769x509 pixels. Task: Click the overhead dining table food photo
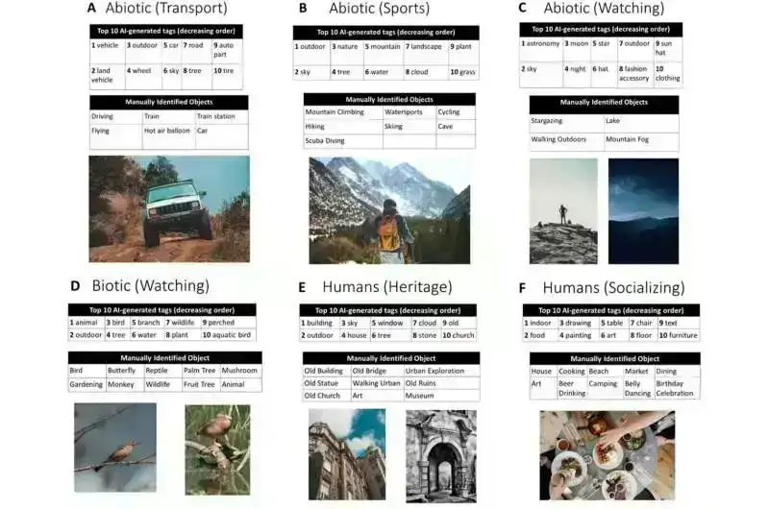(x=607, y=457)
